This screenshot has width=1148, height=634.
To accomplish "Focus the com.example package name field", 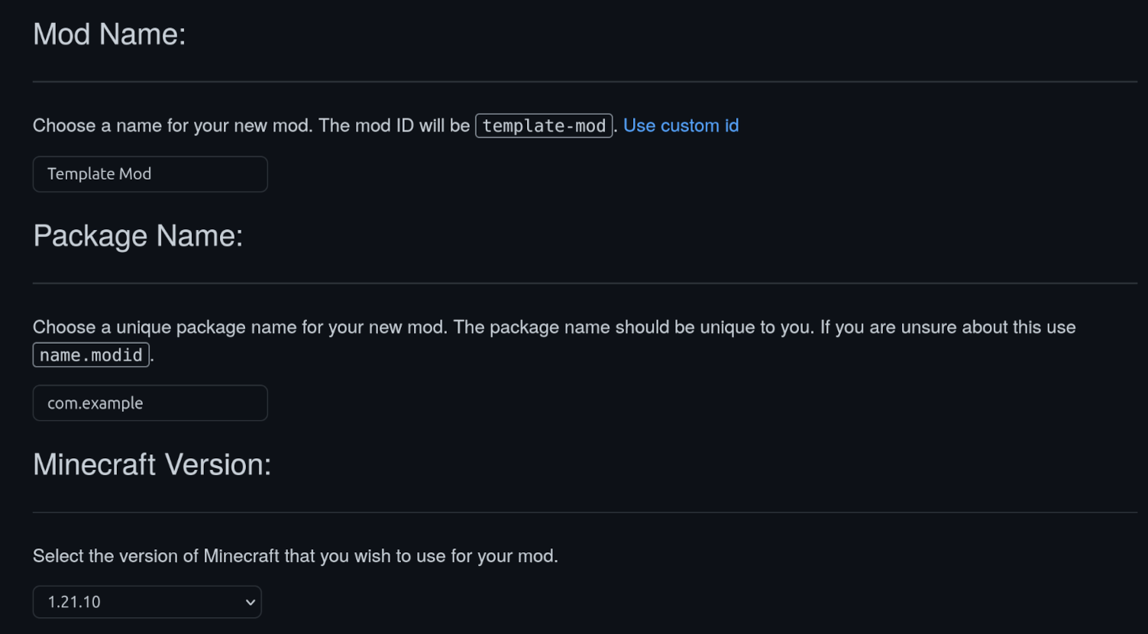I will pos(150,403).
